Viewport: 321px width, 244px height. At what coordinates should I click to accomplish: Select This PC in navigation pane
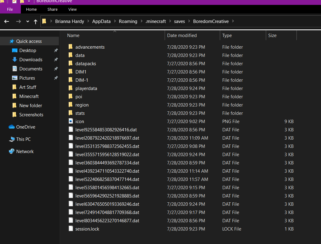click(23, 139)
